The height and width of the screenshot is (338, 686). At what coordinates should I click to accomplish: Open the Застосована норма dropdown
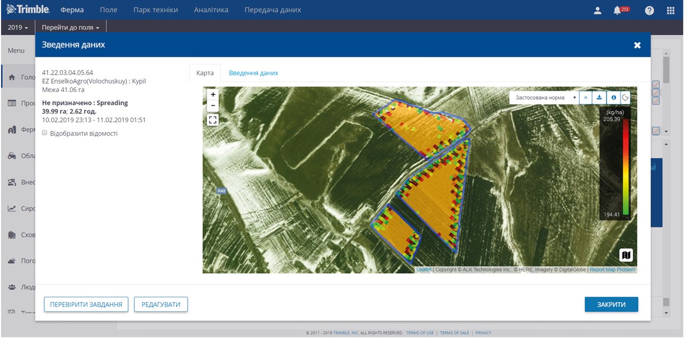coord(544,98)
